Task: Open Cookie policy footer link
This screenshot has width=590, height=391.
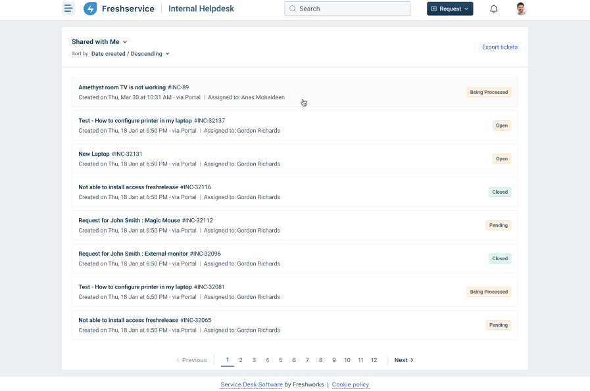Action: pos(351,384)
